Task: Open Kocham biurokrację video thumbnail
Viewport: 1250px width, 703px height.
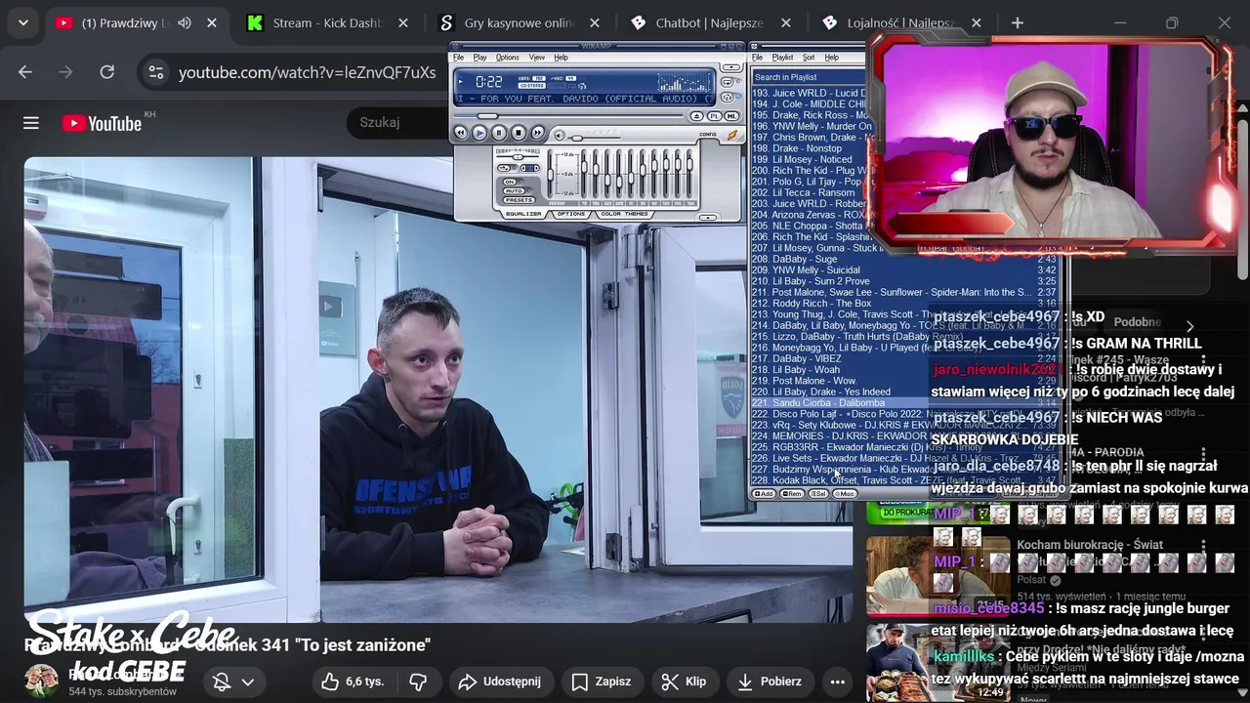Action: click(938, 576)
